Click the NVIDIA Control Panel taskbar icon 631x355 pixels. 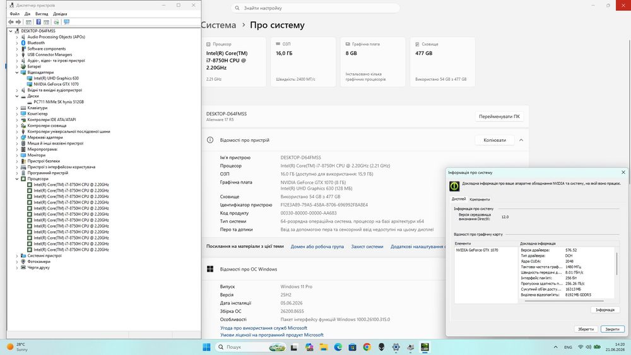425,347
